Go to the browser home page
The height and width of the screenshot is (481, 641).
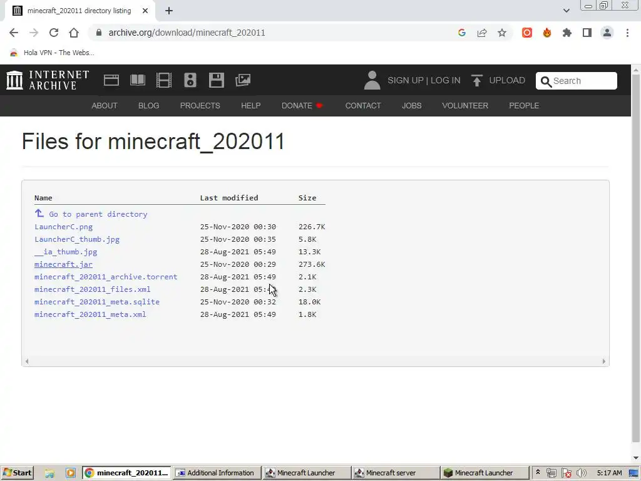74,33
